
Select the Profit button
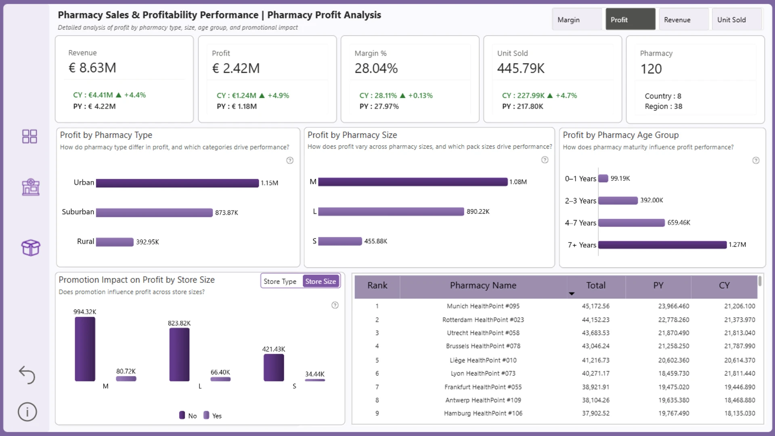630,19
